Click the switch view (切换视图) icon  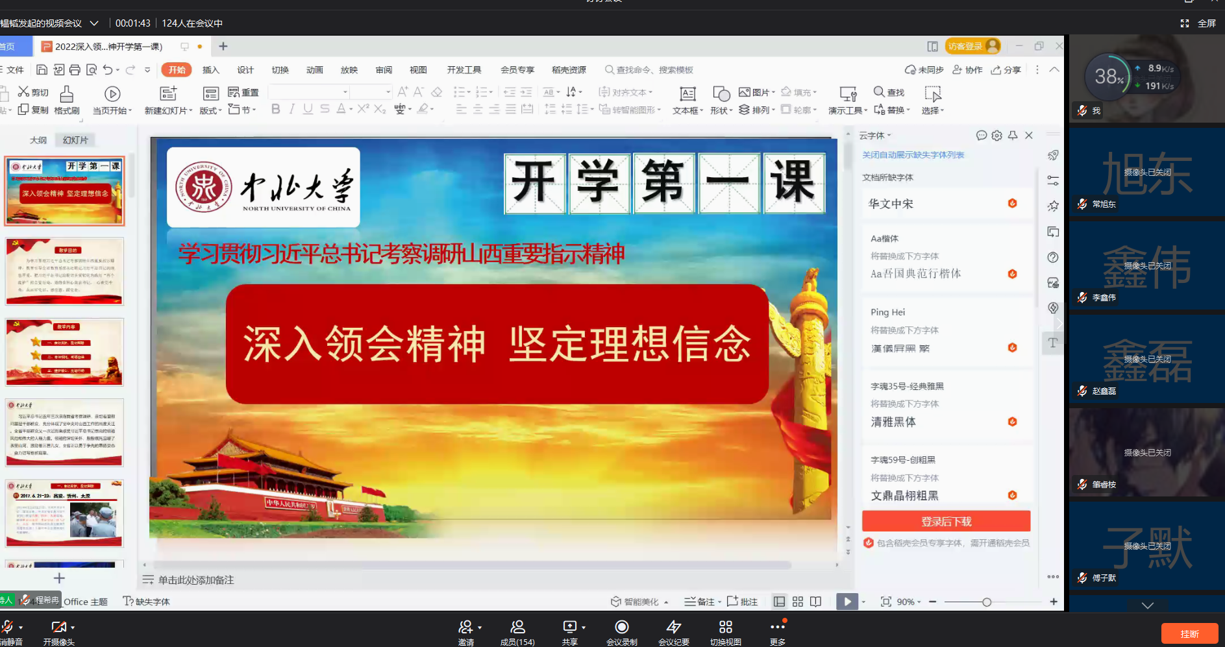[x=725, y=627]
